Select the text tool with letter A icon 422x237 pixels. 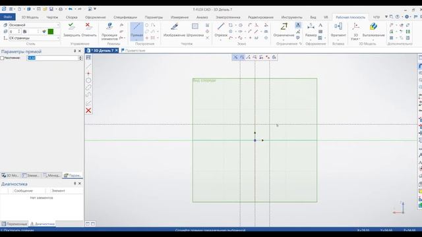coord(320,25)
